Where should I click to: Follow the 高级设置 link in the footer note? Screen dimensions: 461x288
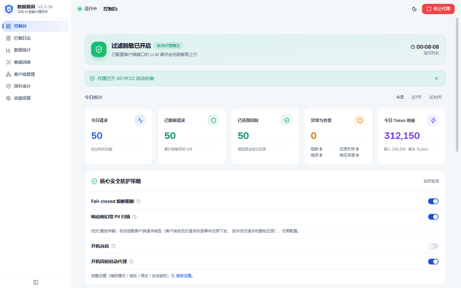(x=184, y=276)
